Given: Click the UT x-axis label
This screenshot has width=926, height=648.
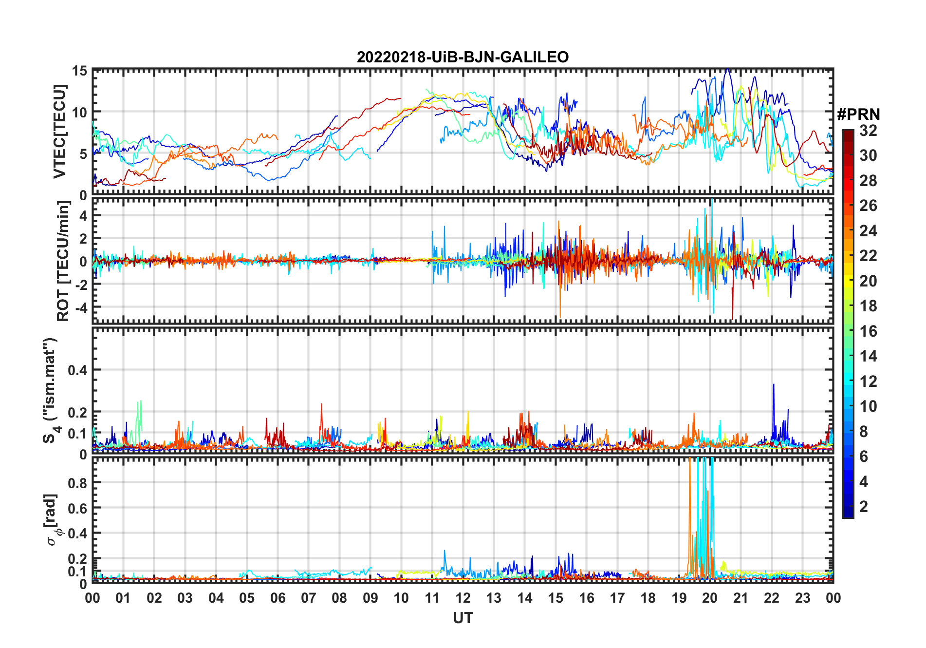Looking at the screenshot, I should pos(463,618).
